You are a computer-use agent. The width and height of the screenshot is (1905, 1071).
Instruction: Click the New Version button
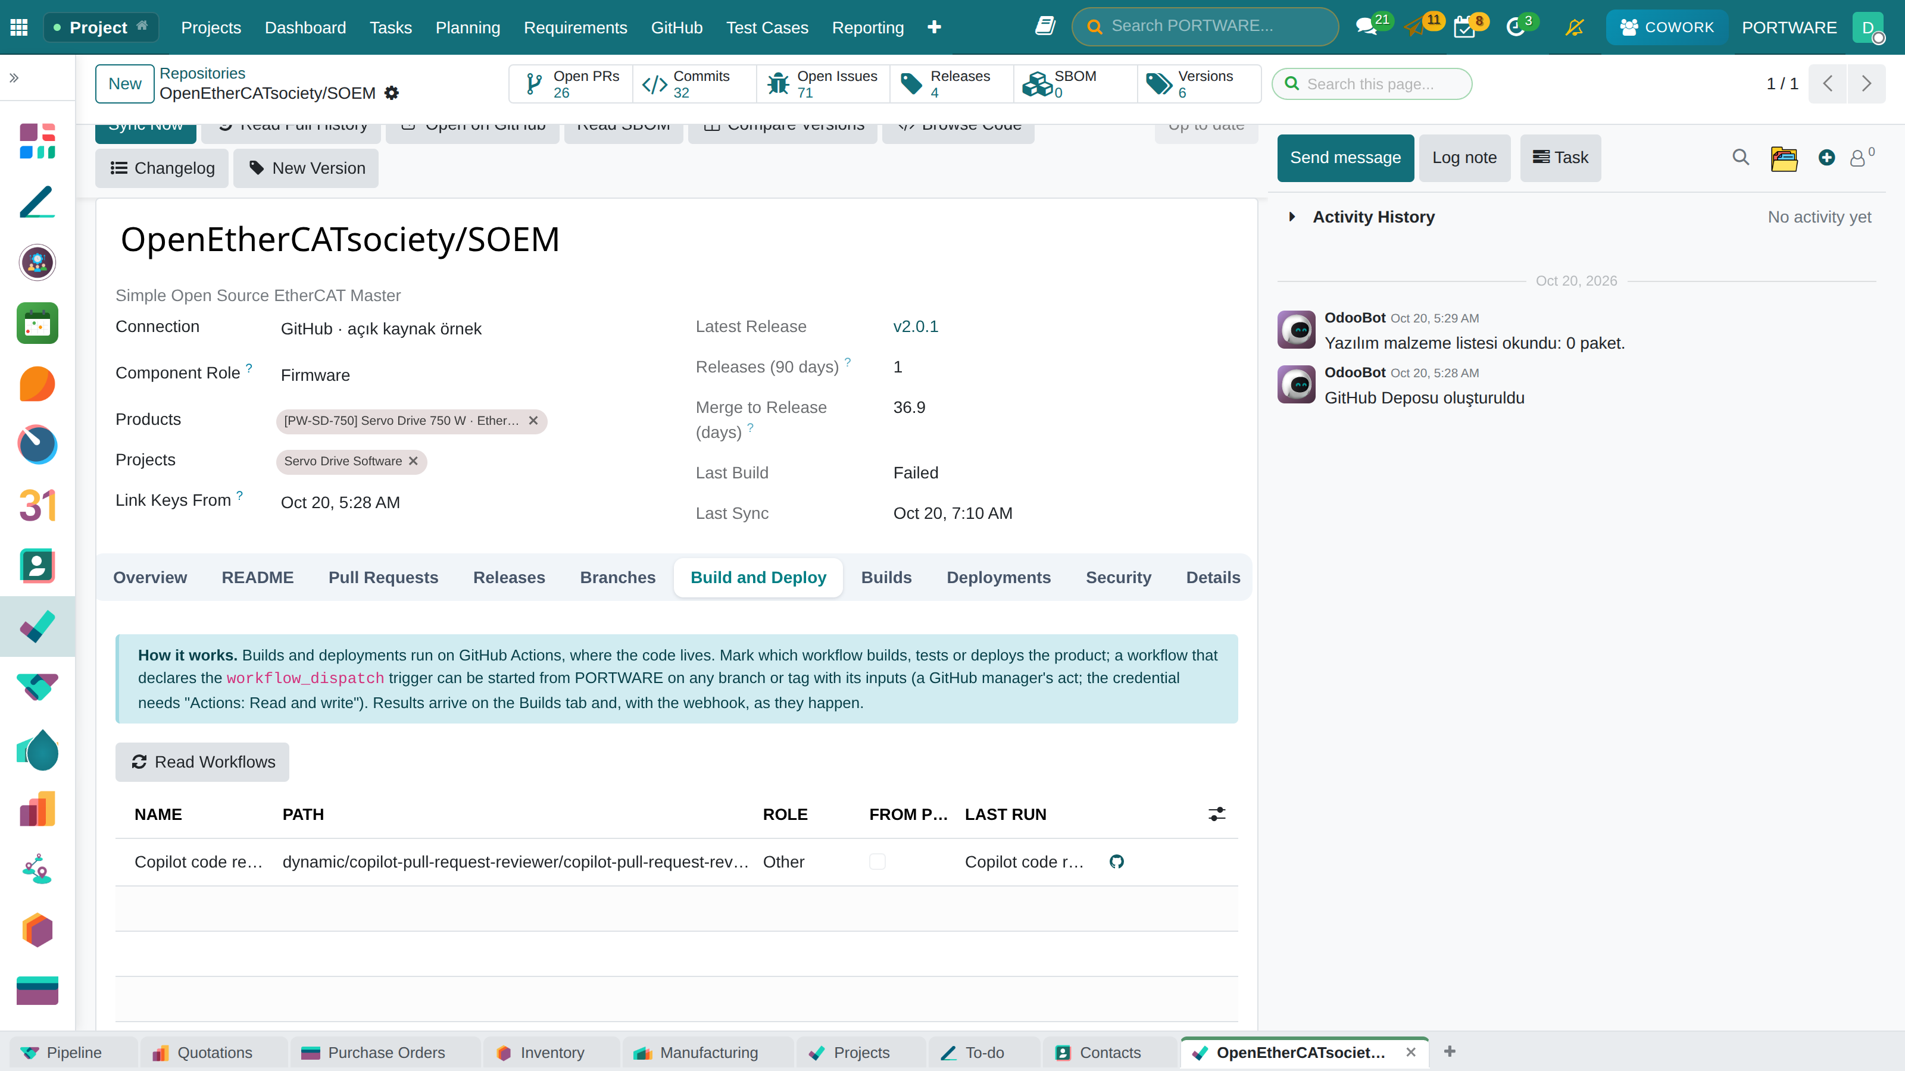click(306, 168)
